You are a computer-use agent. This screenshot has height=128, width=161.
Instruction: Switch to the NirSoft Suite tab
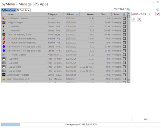(x=24, y=10)
